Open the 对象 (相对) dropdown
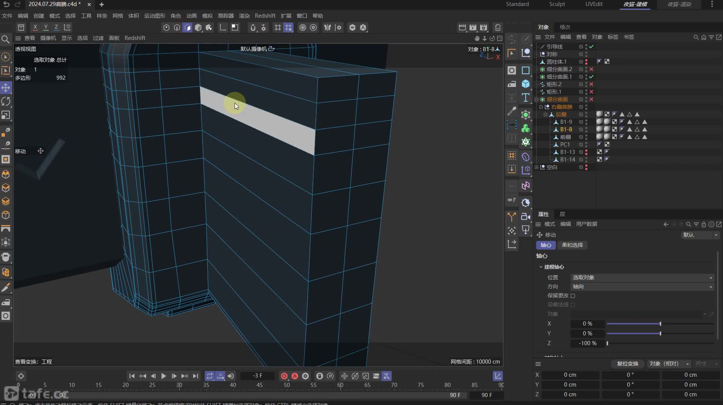Screen dimensions: 723x405 pos(669,364)
